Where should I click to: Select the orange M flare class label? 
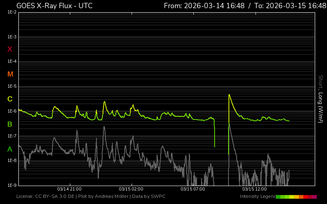coord(10,74)
